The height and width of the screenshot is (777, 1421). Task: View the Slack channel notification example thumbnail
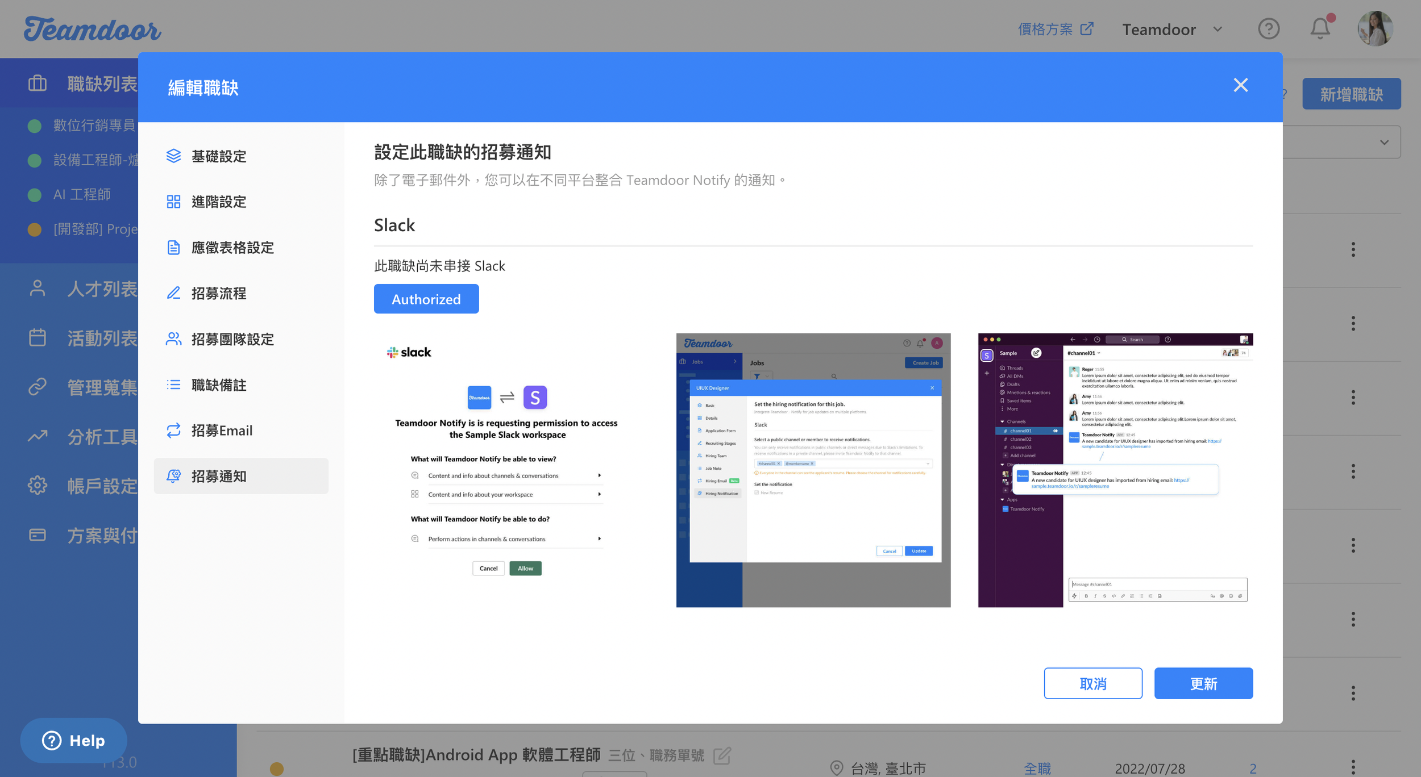coord(1115,470)
